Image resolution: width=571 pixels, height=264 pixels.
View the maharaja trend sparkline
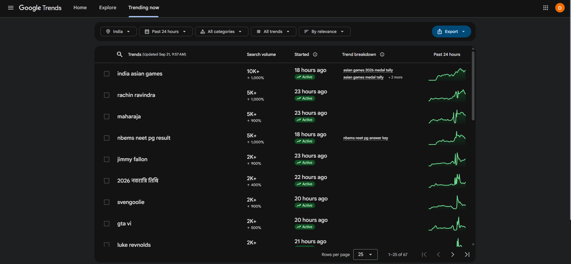click(x=447, y=117)
